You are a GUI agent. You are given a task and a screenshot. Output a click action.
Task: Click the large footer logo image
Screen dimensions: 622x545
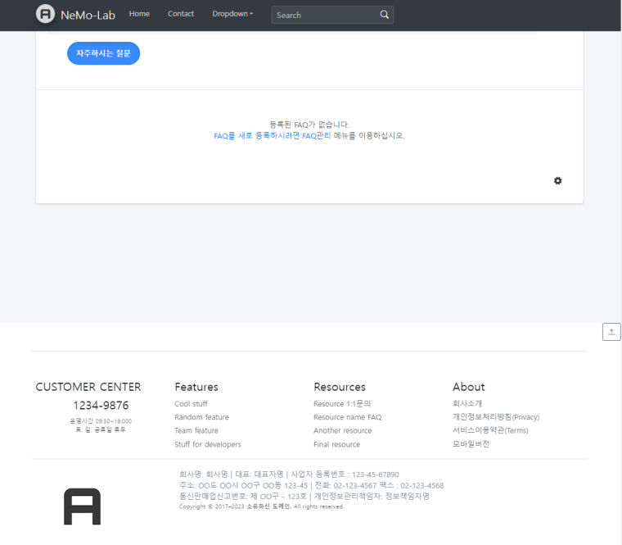pos(82,506)
